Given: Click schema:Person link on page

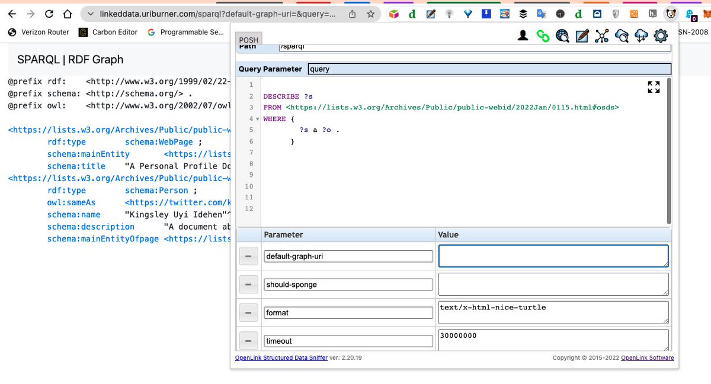Looking at the screenshot, I should (x=156, y=191).
